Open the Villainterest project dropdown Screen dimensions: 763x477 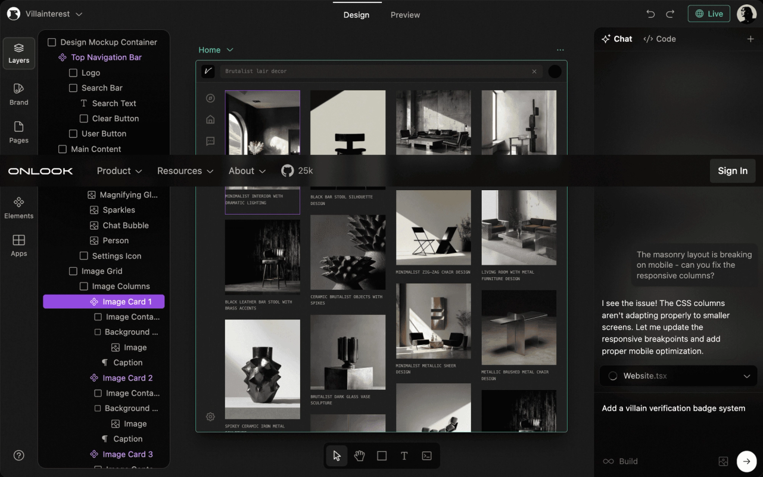pos(54,14)
